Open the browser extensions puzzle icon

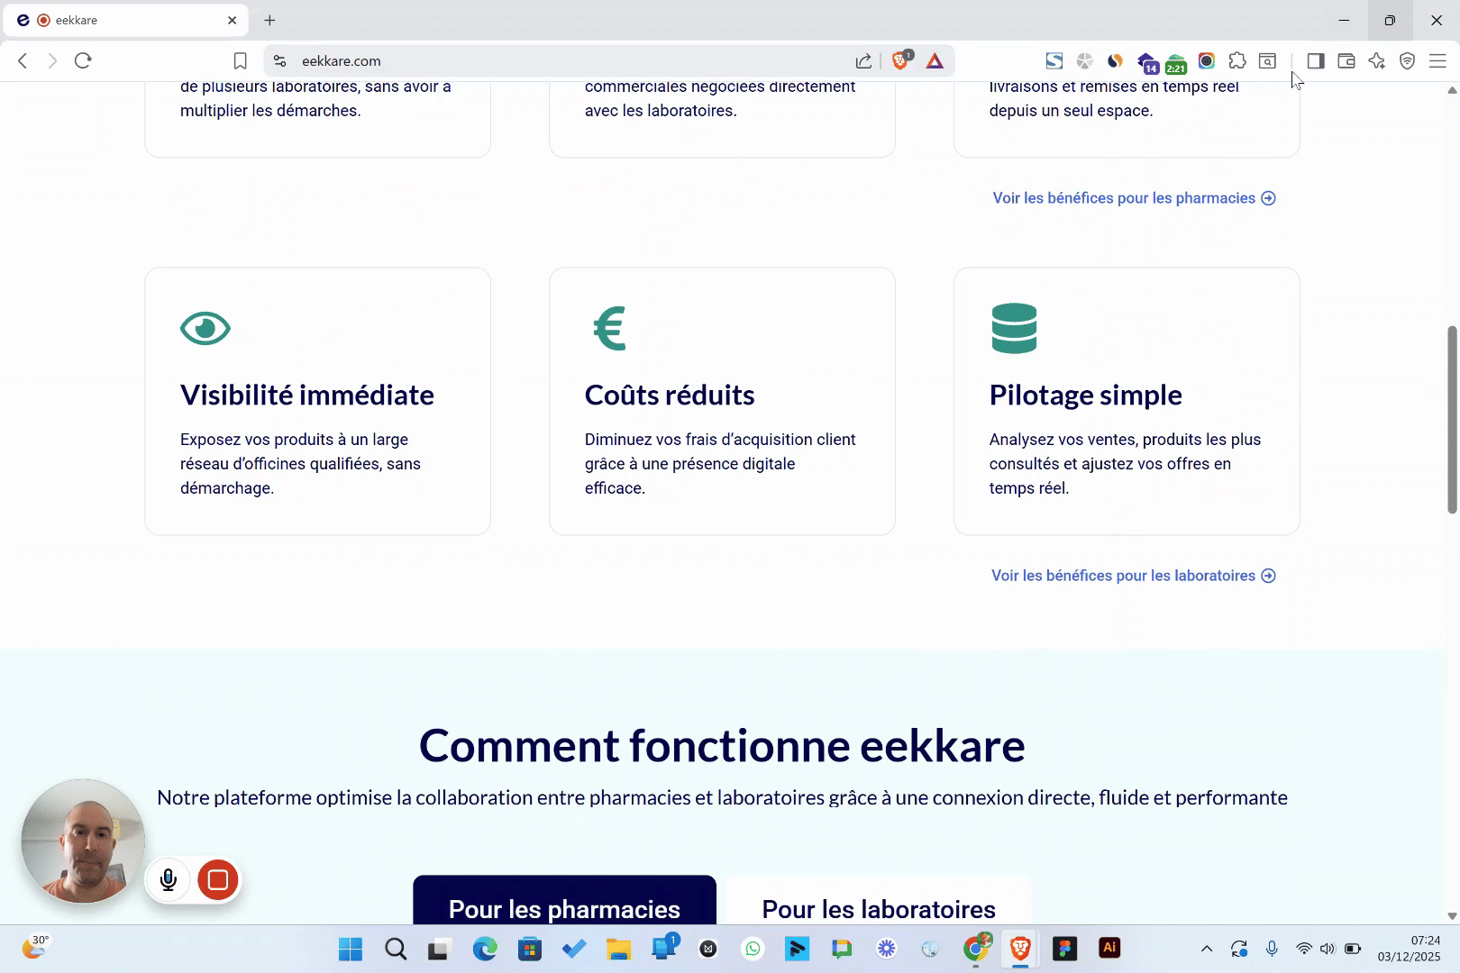point(1237,60)
